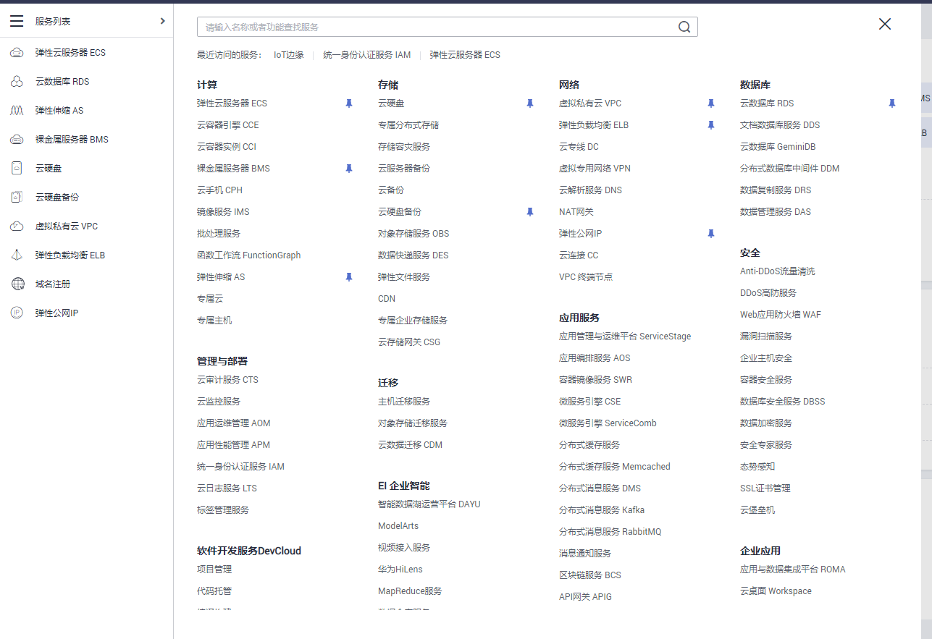
Task: Open 云硬盘备份 from the left sidebar
Action: pyautogui.click(x=17, y=197)
